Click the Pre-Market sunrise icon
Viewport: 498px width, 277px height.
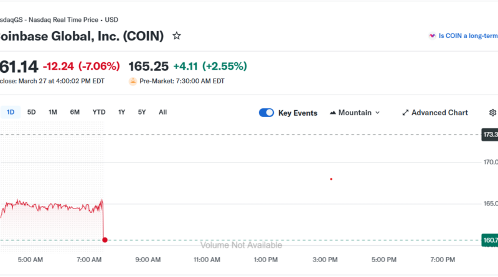point(133,81)
